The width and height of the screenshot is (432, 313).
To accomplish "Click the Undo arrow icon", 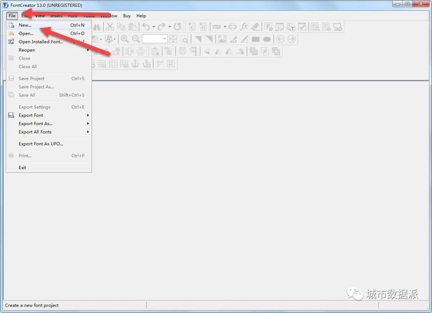I will pyautogui.click(x=146, y=27).
